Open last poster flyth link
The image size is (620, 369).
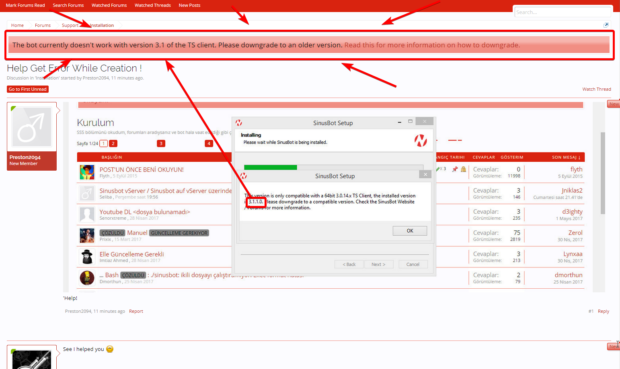576,169
